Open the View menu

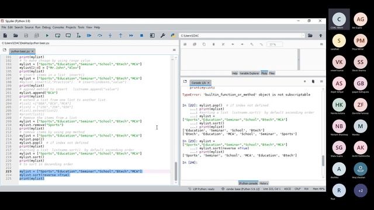click(x=89, y=27)
